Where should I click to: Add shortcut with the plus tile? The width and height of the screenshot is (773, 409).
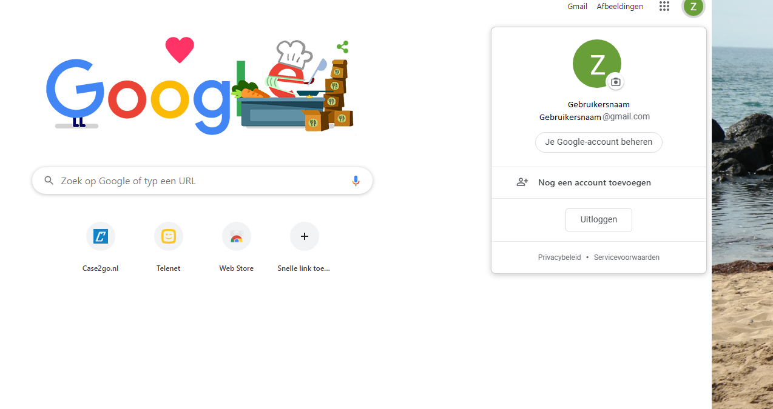pyautogui.click(x=305, y=236)
